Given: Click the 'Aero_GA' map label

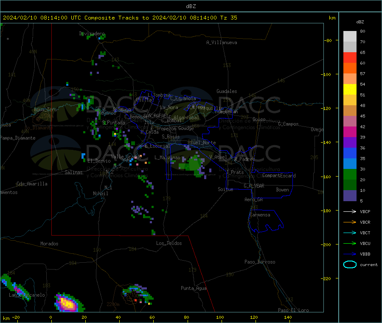Looking at the screenshot, I should point(253,199).
